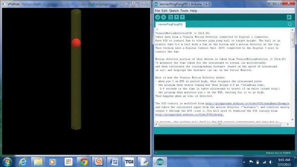Select the VernierPingPongPID sketch tab
The width and height of the screenshot is (297, 167).
(170, 24)
